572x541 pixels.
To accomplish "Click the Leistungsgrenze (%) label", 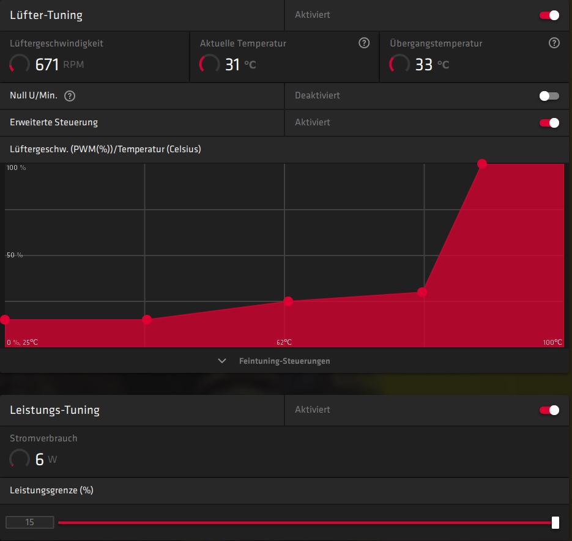I will 51,490.
